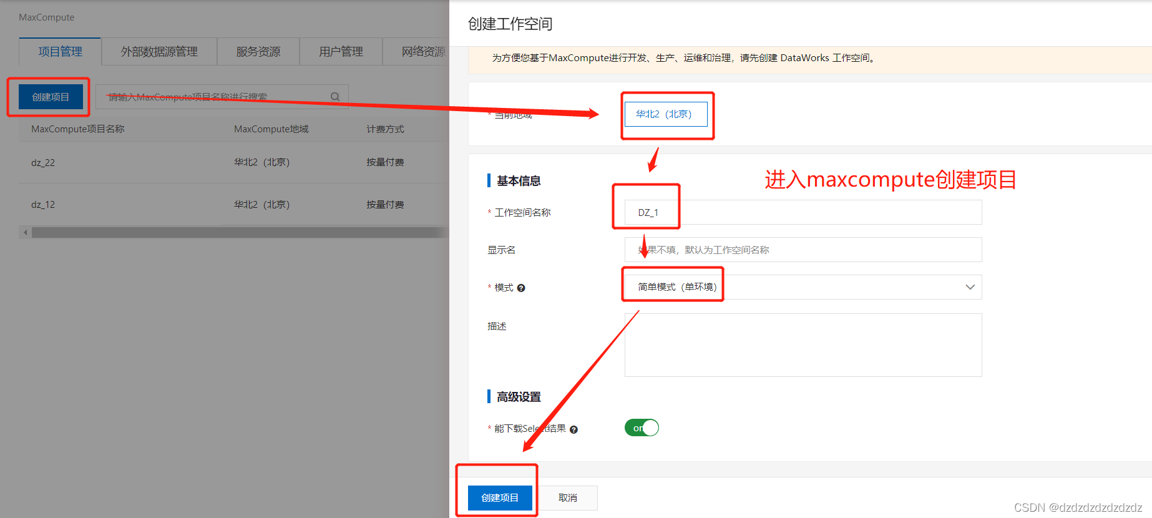This screenshot has width=1152, height=518.
Task: Select the 服务资源 tab
Action: 258,52
